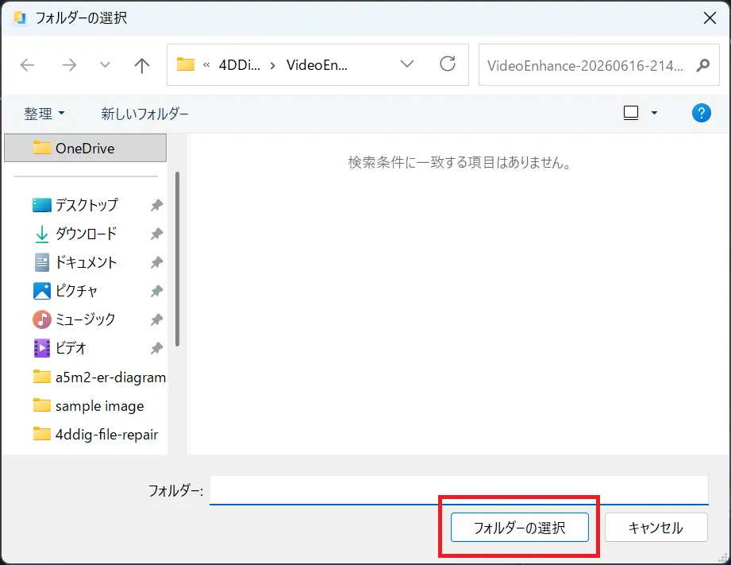
Task: Click the pin icon beside ピクチャ
Action: click(x=156, y=291)
